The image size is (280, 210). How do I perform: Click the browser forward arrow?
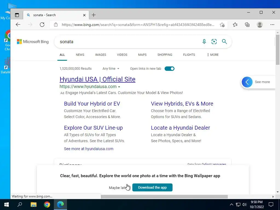coord(30,25)
